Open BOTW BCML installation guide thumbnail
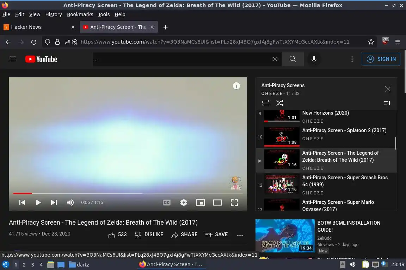 pos(285,236)
